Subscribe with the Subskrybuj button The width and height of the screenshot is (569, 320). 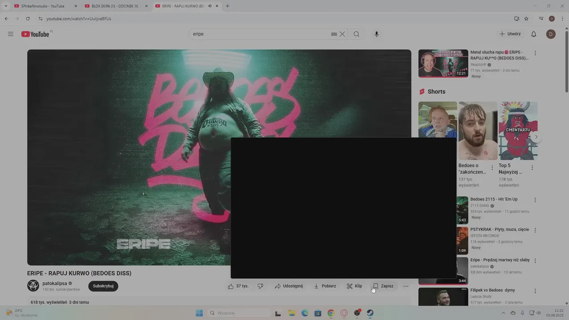coord(103,286)
